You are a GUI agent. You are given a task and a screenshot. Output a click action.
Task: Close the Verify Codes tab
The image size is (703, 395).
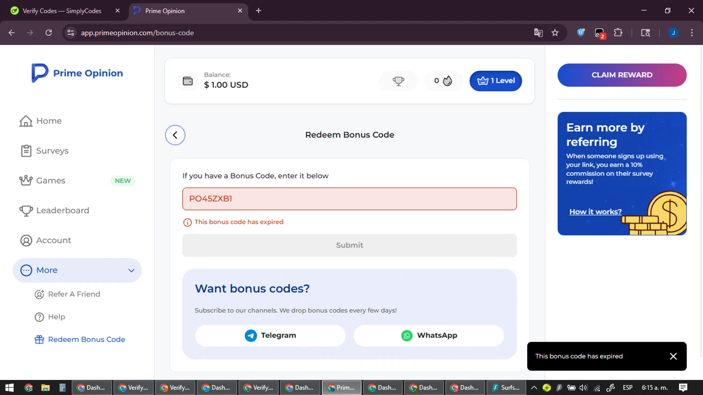coord(118,11)
